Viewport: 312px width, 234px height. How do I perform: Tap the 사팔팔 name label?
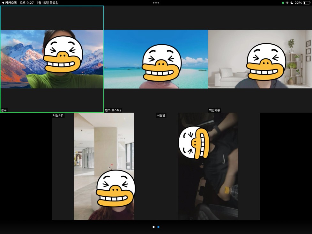tap(161, 115)
